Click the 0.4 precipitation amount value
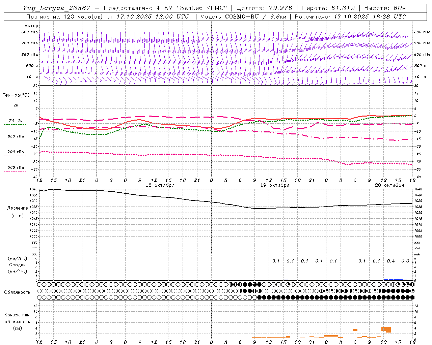 pos(391,261)
